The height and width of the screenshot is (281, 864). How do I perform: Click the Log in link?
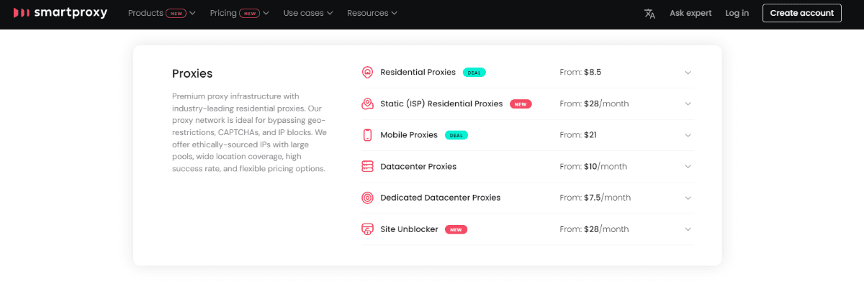737,13
